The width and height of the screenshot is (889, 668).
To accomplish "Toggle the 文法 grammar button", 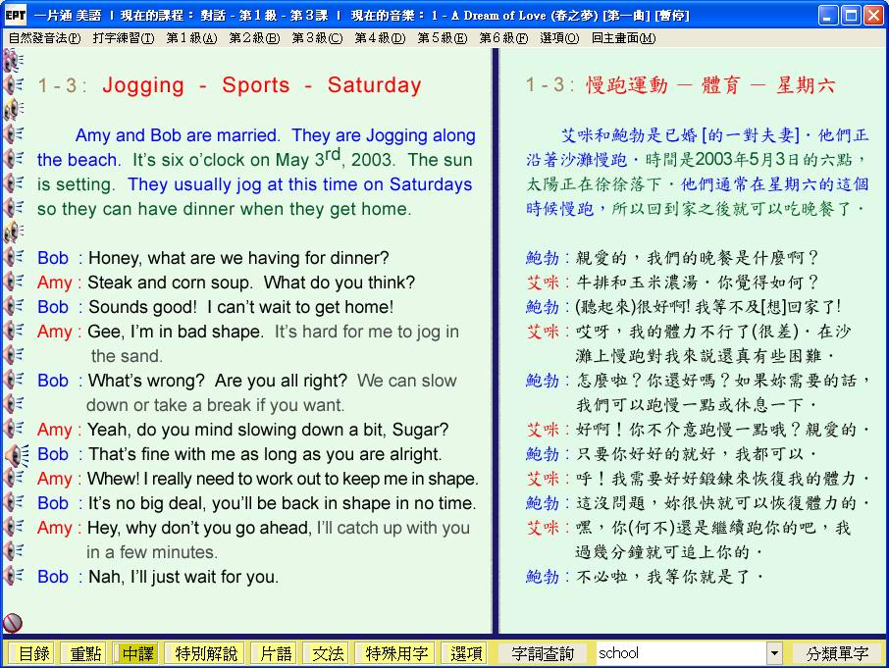I will pyautogui.click(x=327, y=653).
